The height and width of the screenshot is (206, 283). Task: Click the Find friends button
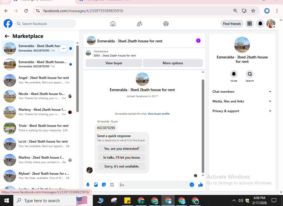(232, 24)
